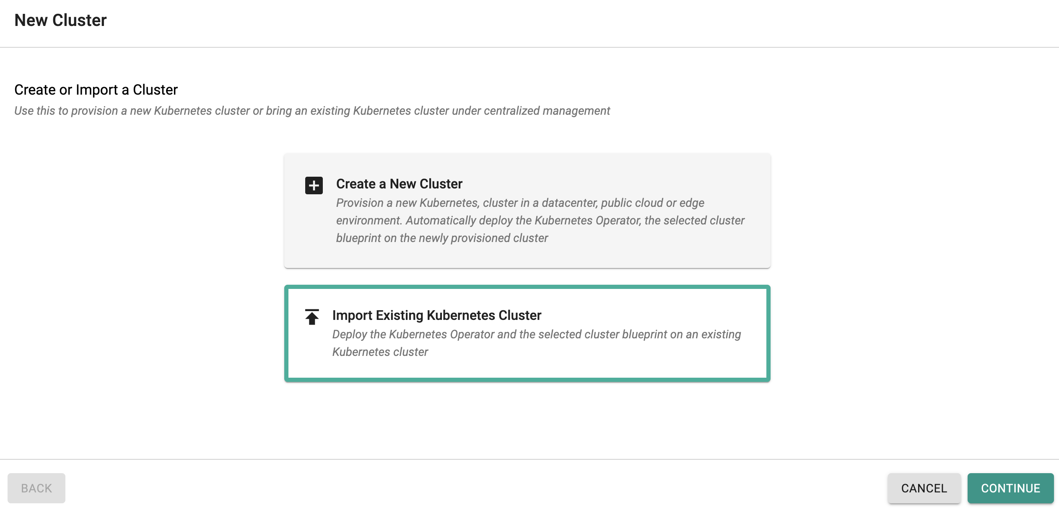Click the Create a New Cluster title text
This screenshot has height=510, width=1059.
click(399, 184)
